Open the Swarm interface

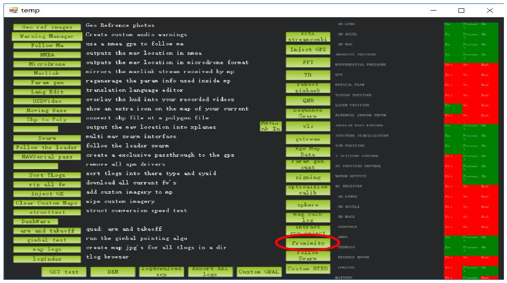tap(47, 138)
